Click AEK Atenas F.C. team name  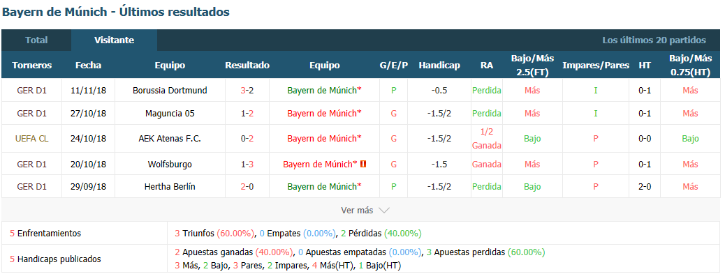pyautogui.click(x=170, y=138)
